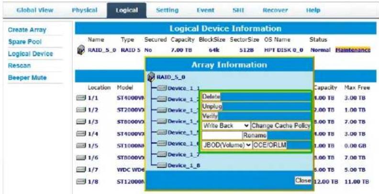Click the 64k block size value
This screenshot has width=379, height=194.
point(214,50)
